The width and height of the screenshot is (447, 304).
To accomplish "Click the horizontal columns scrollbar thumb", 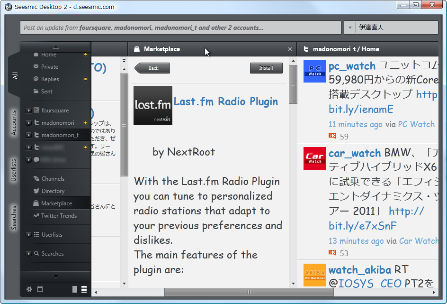I will 249,292.
